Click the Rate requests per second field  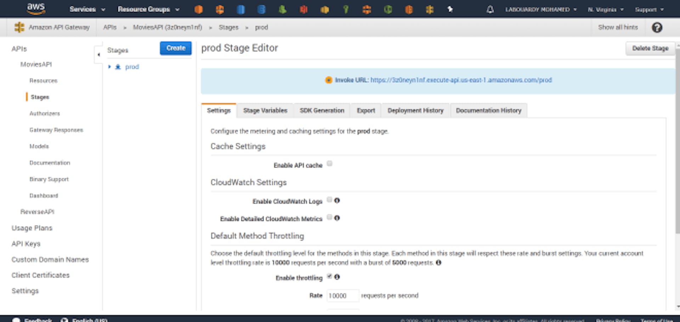pyautogui.click(x=343, y=295)
